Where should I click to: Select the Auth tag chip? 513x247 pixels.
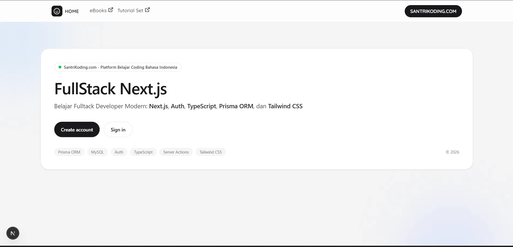[119, 152]
